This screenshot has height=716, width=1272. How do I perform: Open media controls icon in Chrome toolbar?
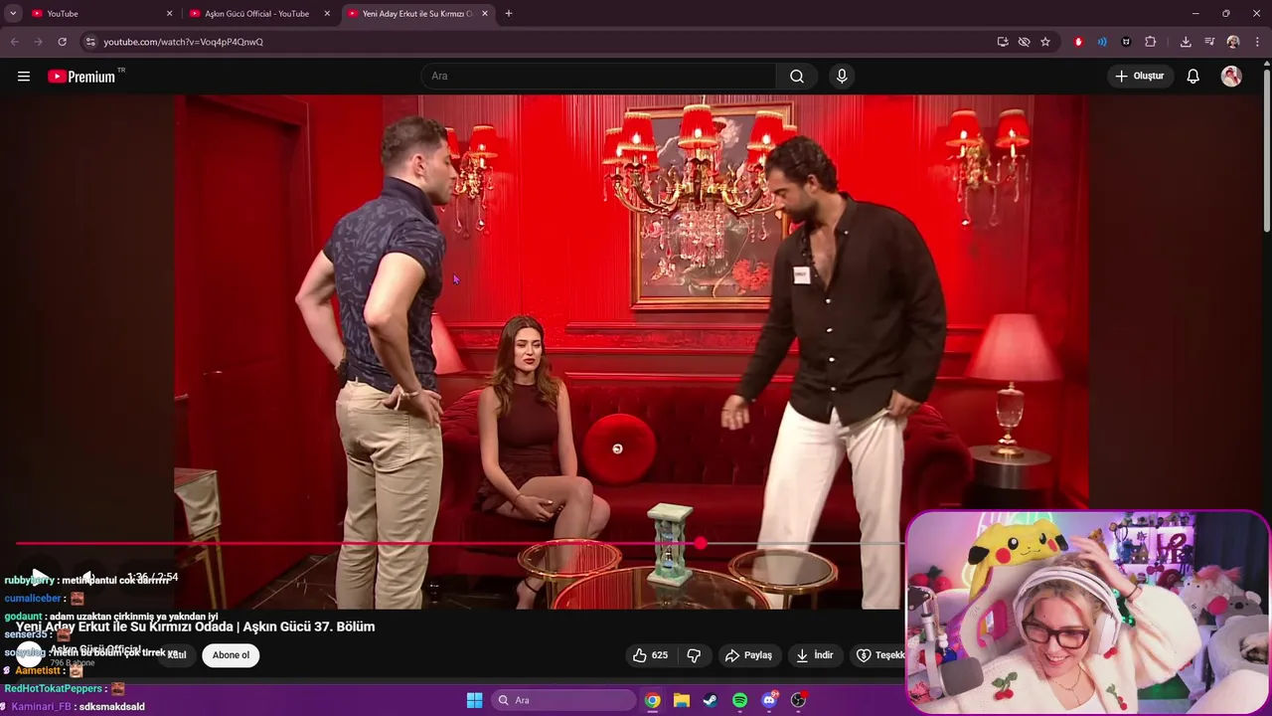1209,42
